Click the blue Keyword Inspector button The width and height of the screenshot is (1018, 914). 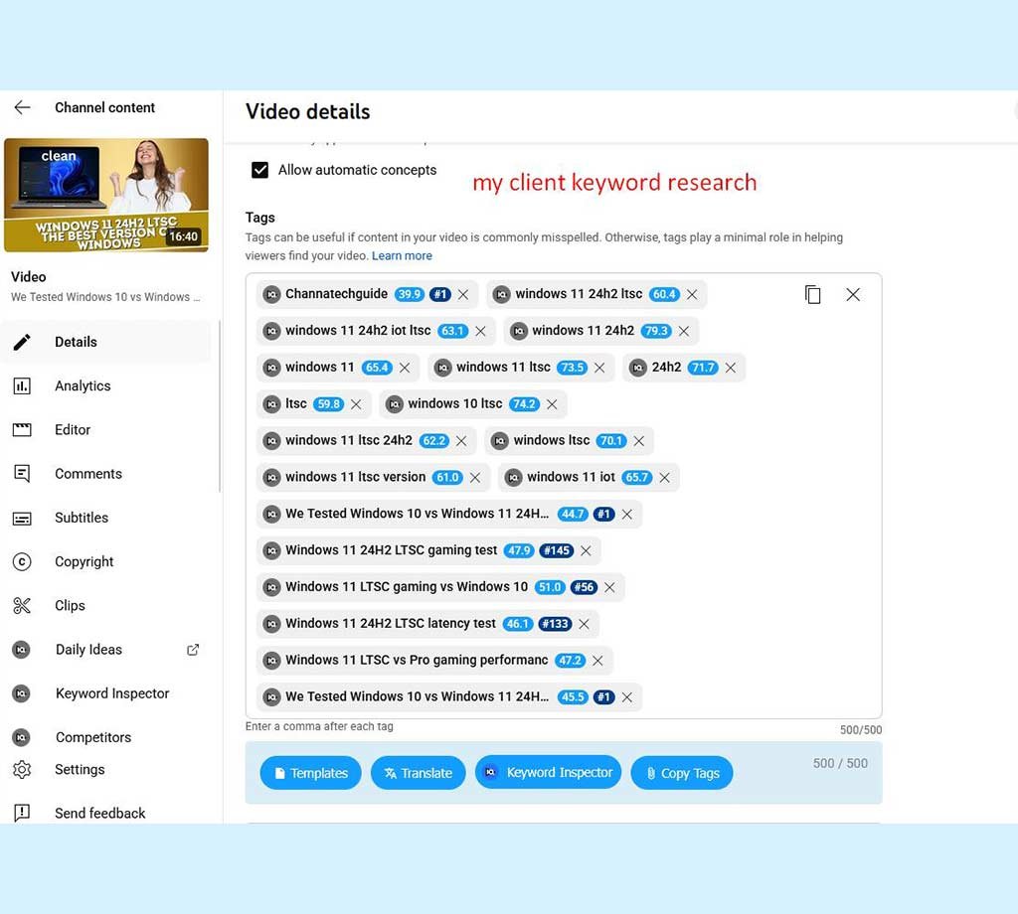[548, 772]
